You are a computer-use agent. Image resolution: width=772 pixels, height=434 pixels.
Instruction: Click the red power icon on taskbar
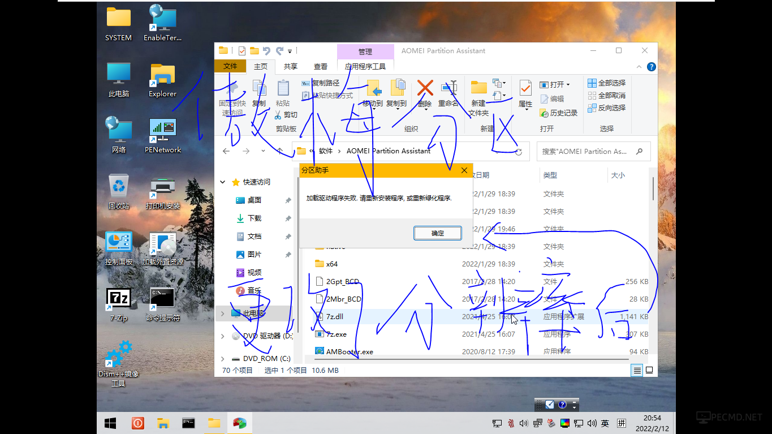tap(137, 423)
